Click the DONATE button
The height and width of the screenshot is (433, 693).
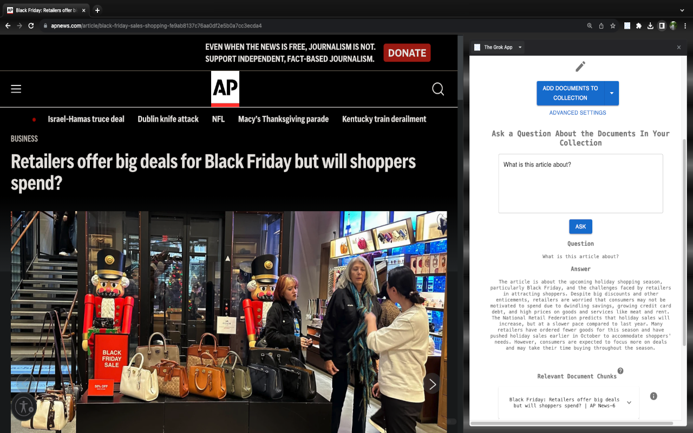407,53
